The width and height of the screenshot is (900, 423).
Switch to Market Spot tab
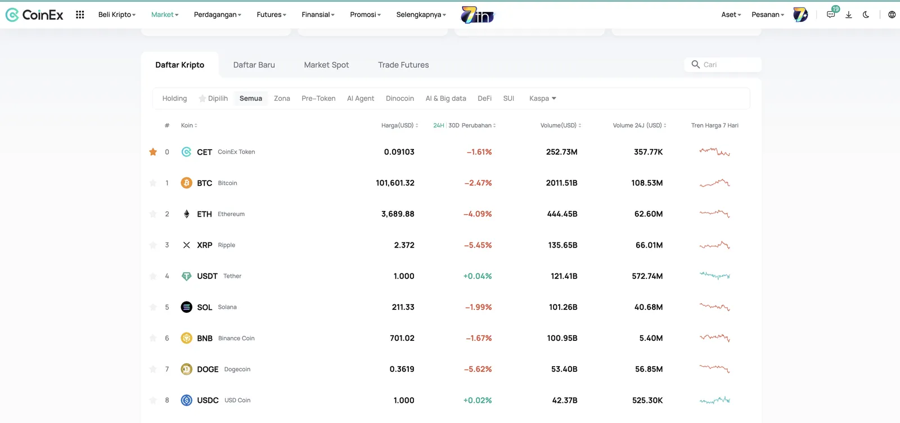click(x=326, y=65)
